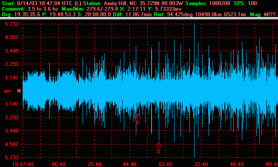The width and height of the screenshot is (278, 167).
Task: Click the 03:40 time axis label
Action: (166, 164)
